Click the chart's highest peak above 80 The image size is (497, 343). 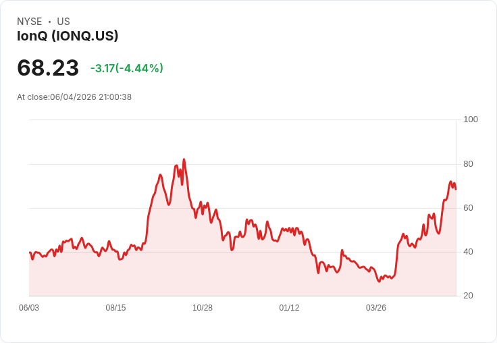tap(184, 159)
